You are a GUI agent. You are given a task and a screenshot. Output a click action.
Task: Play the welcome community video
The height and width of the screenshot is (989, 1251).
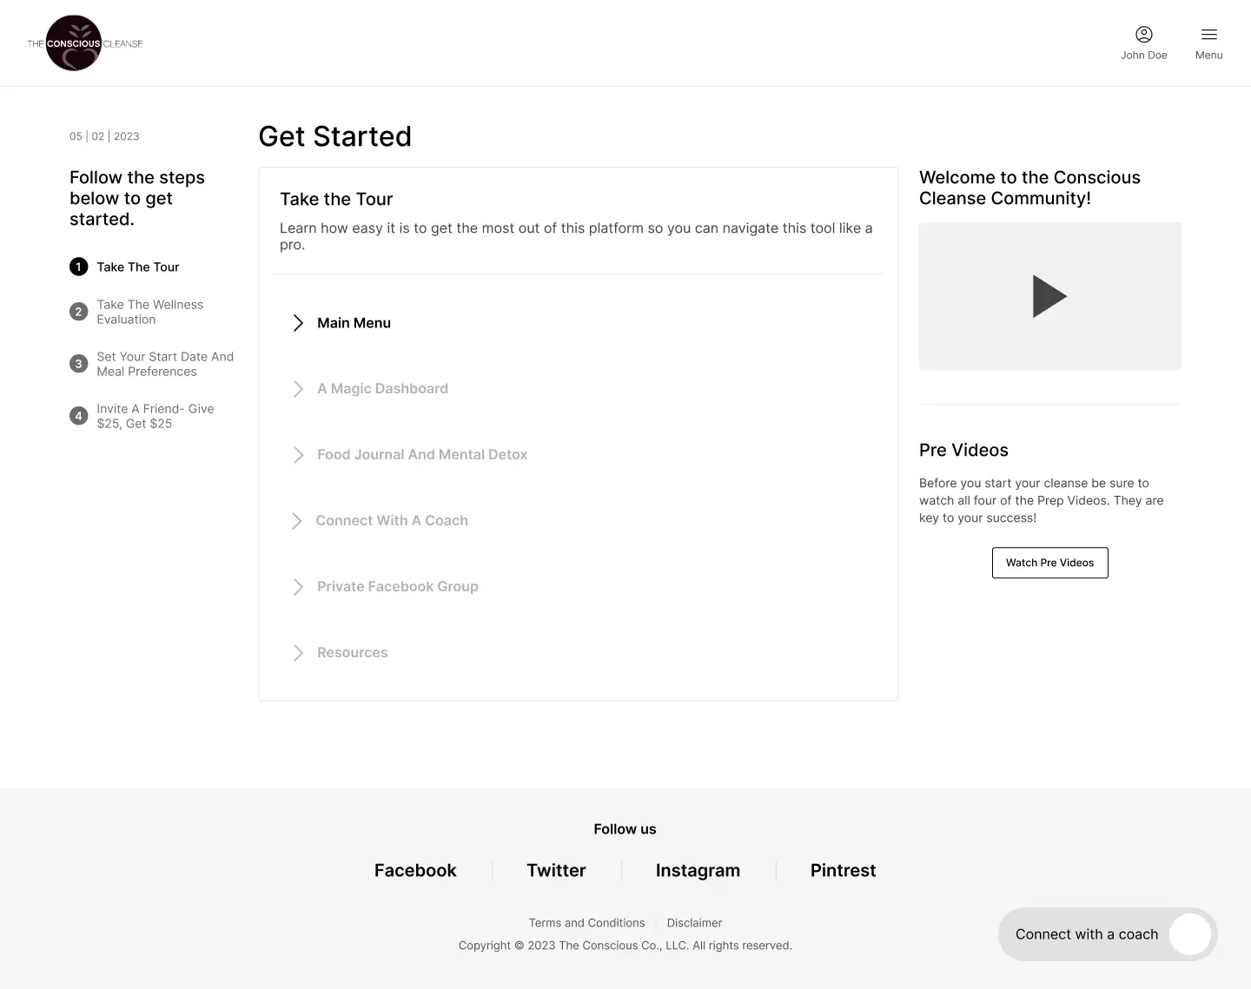1049,296
